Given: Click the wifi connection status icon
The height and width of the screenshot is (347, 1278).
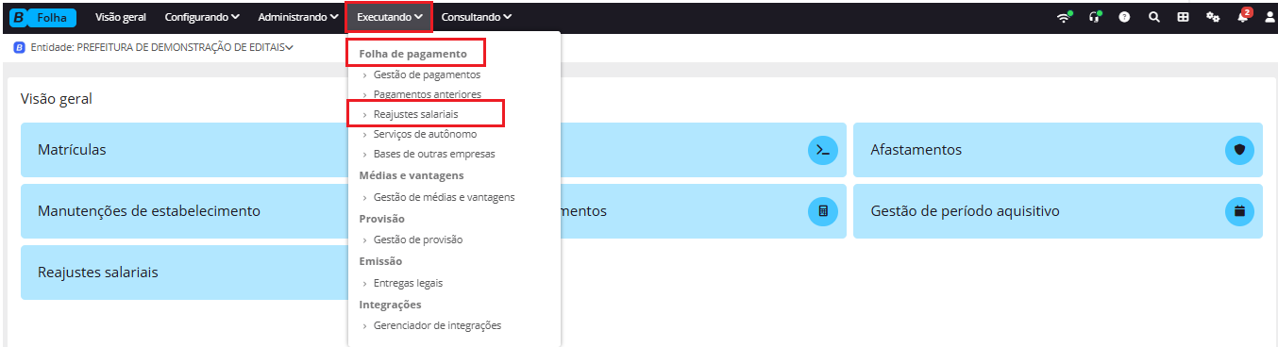Looking at the screenshot, I should coord(1064,17).
